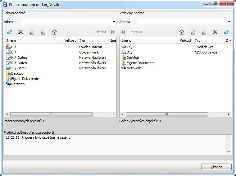Click the Odeslat send button

click(x=105, y=32)
